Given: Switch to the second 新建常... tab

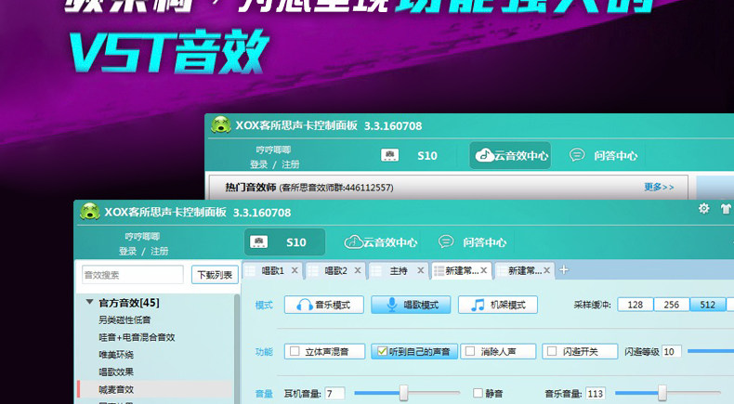Looking at the screenshot, I should pyautogui.click(x=524, y=270).
